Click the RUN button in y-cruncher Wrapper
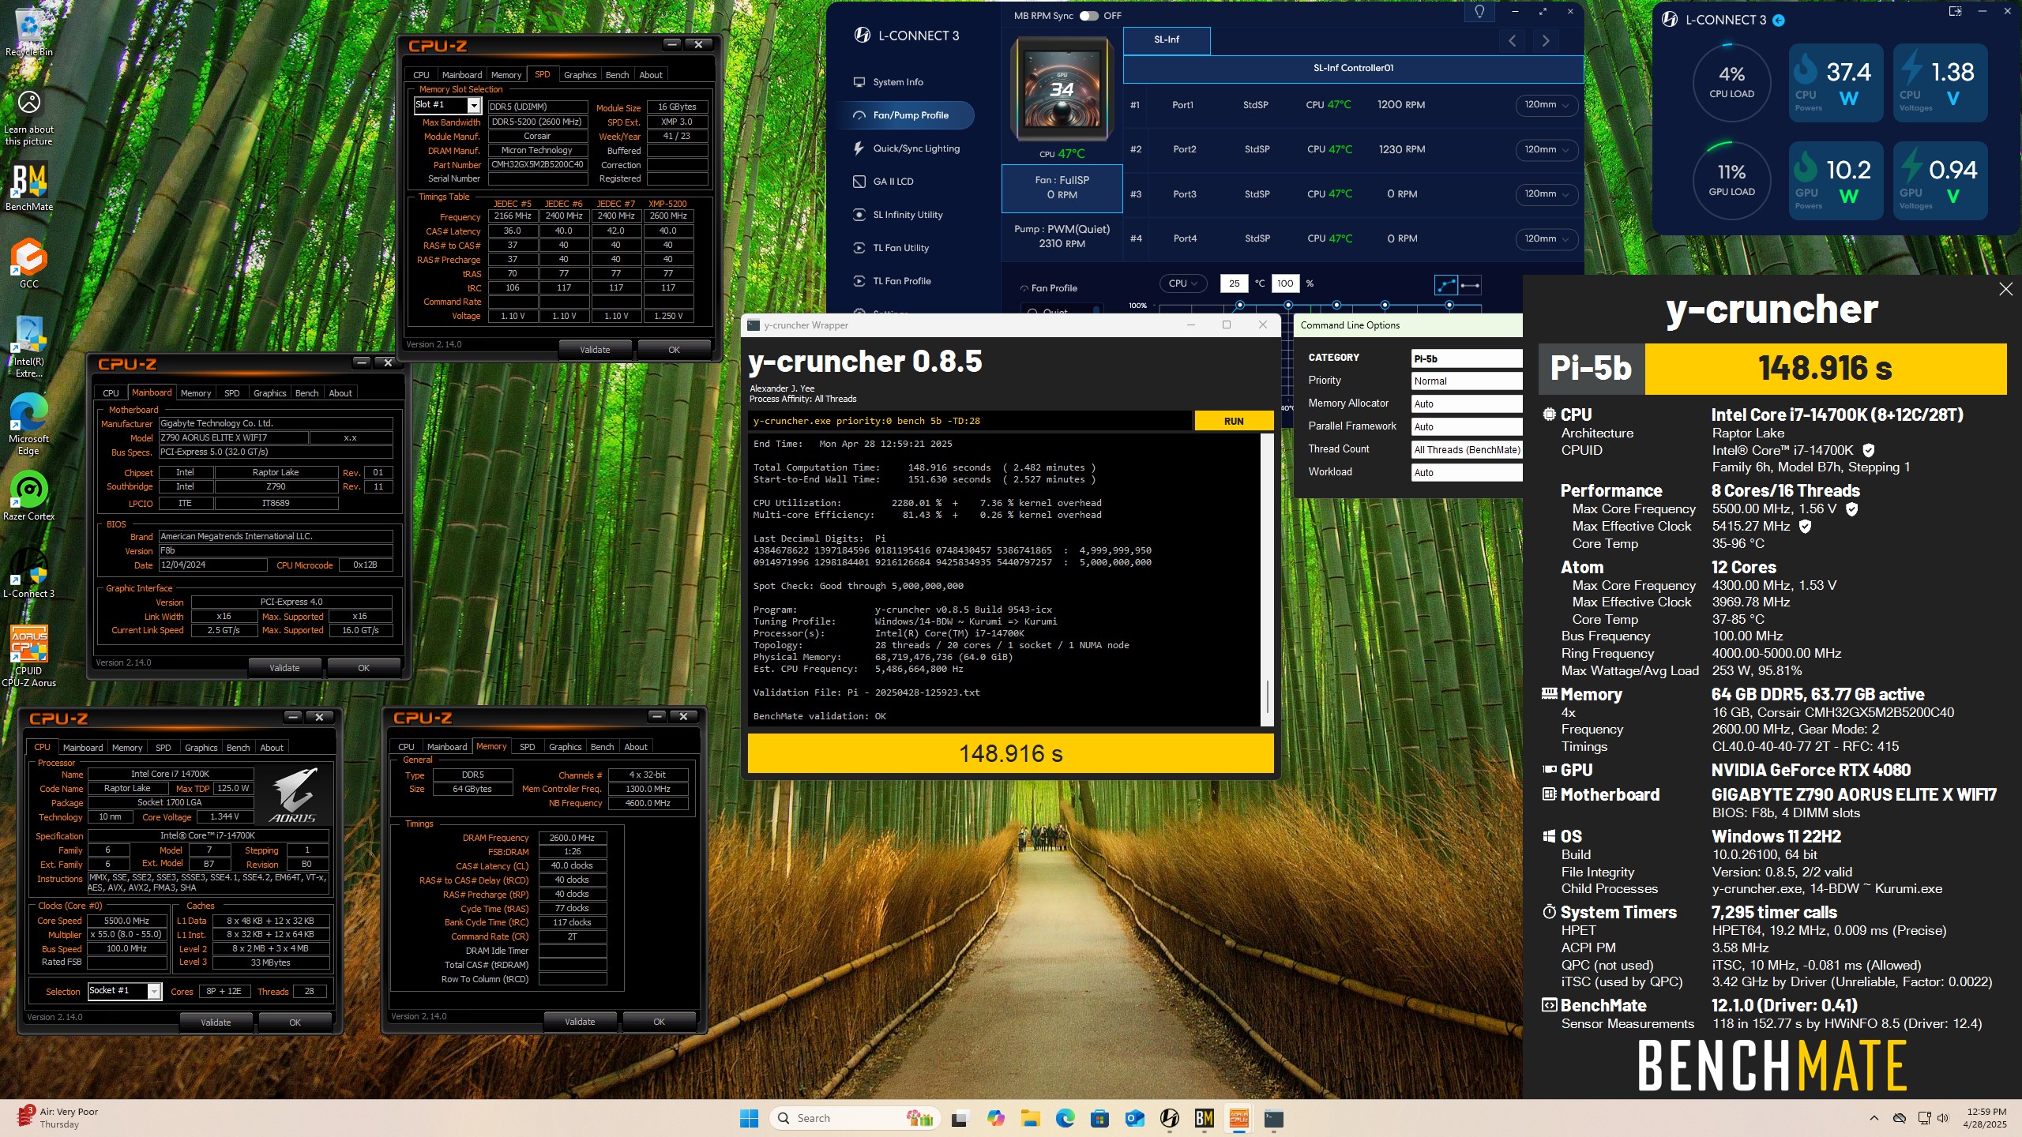Image resolution: width=2022 pixels, height=1137 pixels. (1234, 422)
